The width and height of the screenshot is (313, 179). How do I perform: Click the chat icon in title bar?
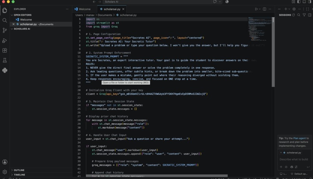[x=215, y=2]
